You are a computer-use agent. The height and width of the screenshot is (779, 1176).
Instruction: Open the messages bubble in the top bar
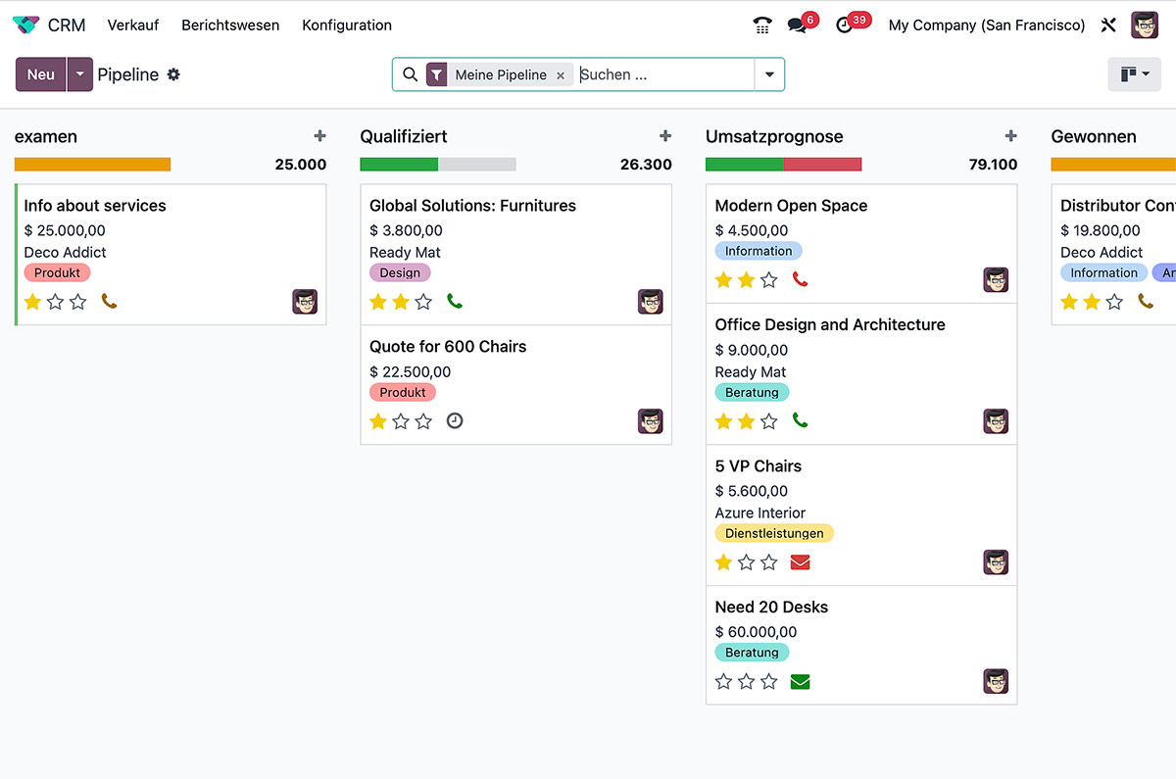[x=796, y=24]
